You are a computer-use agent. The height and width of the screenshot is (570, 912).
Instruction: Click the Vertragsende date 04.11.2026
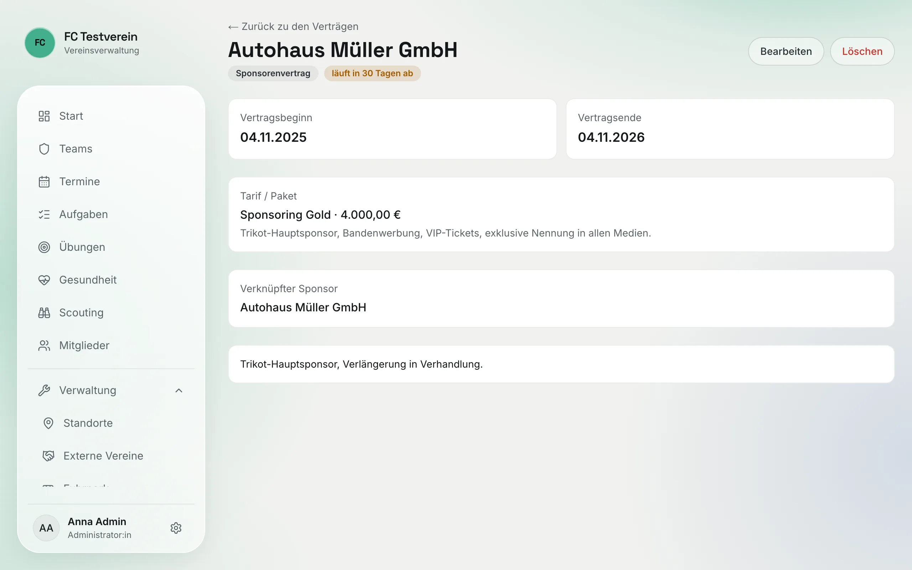coord(611,137)
